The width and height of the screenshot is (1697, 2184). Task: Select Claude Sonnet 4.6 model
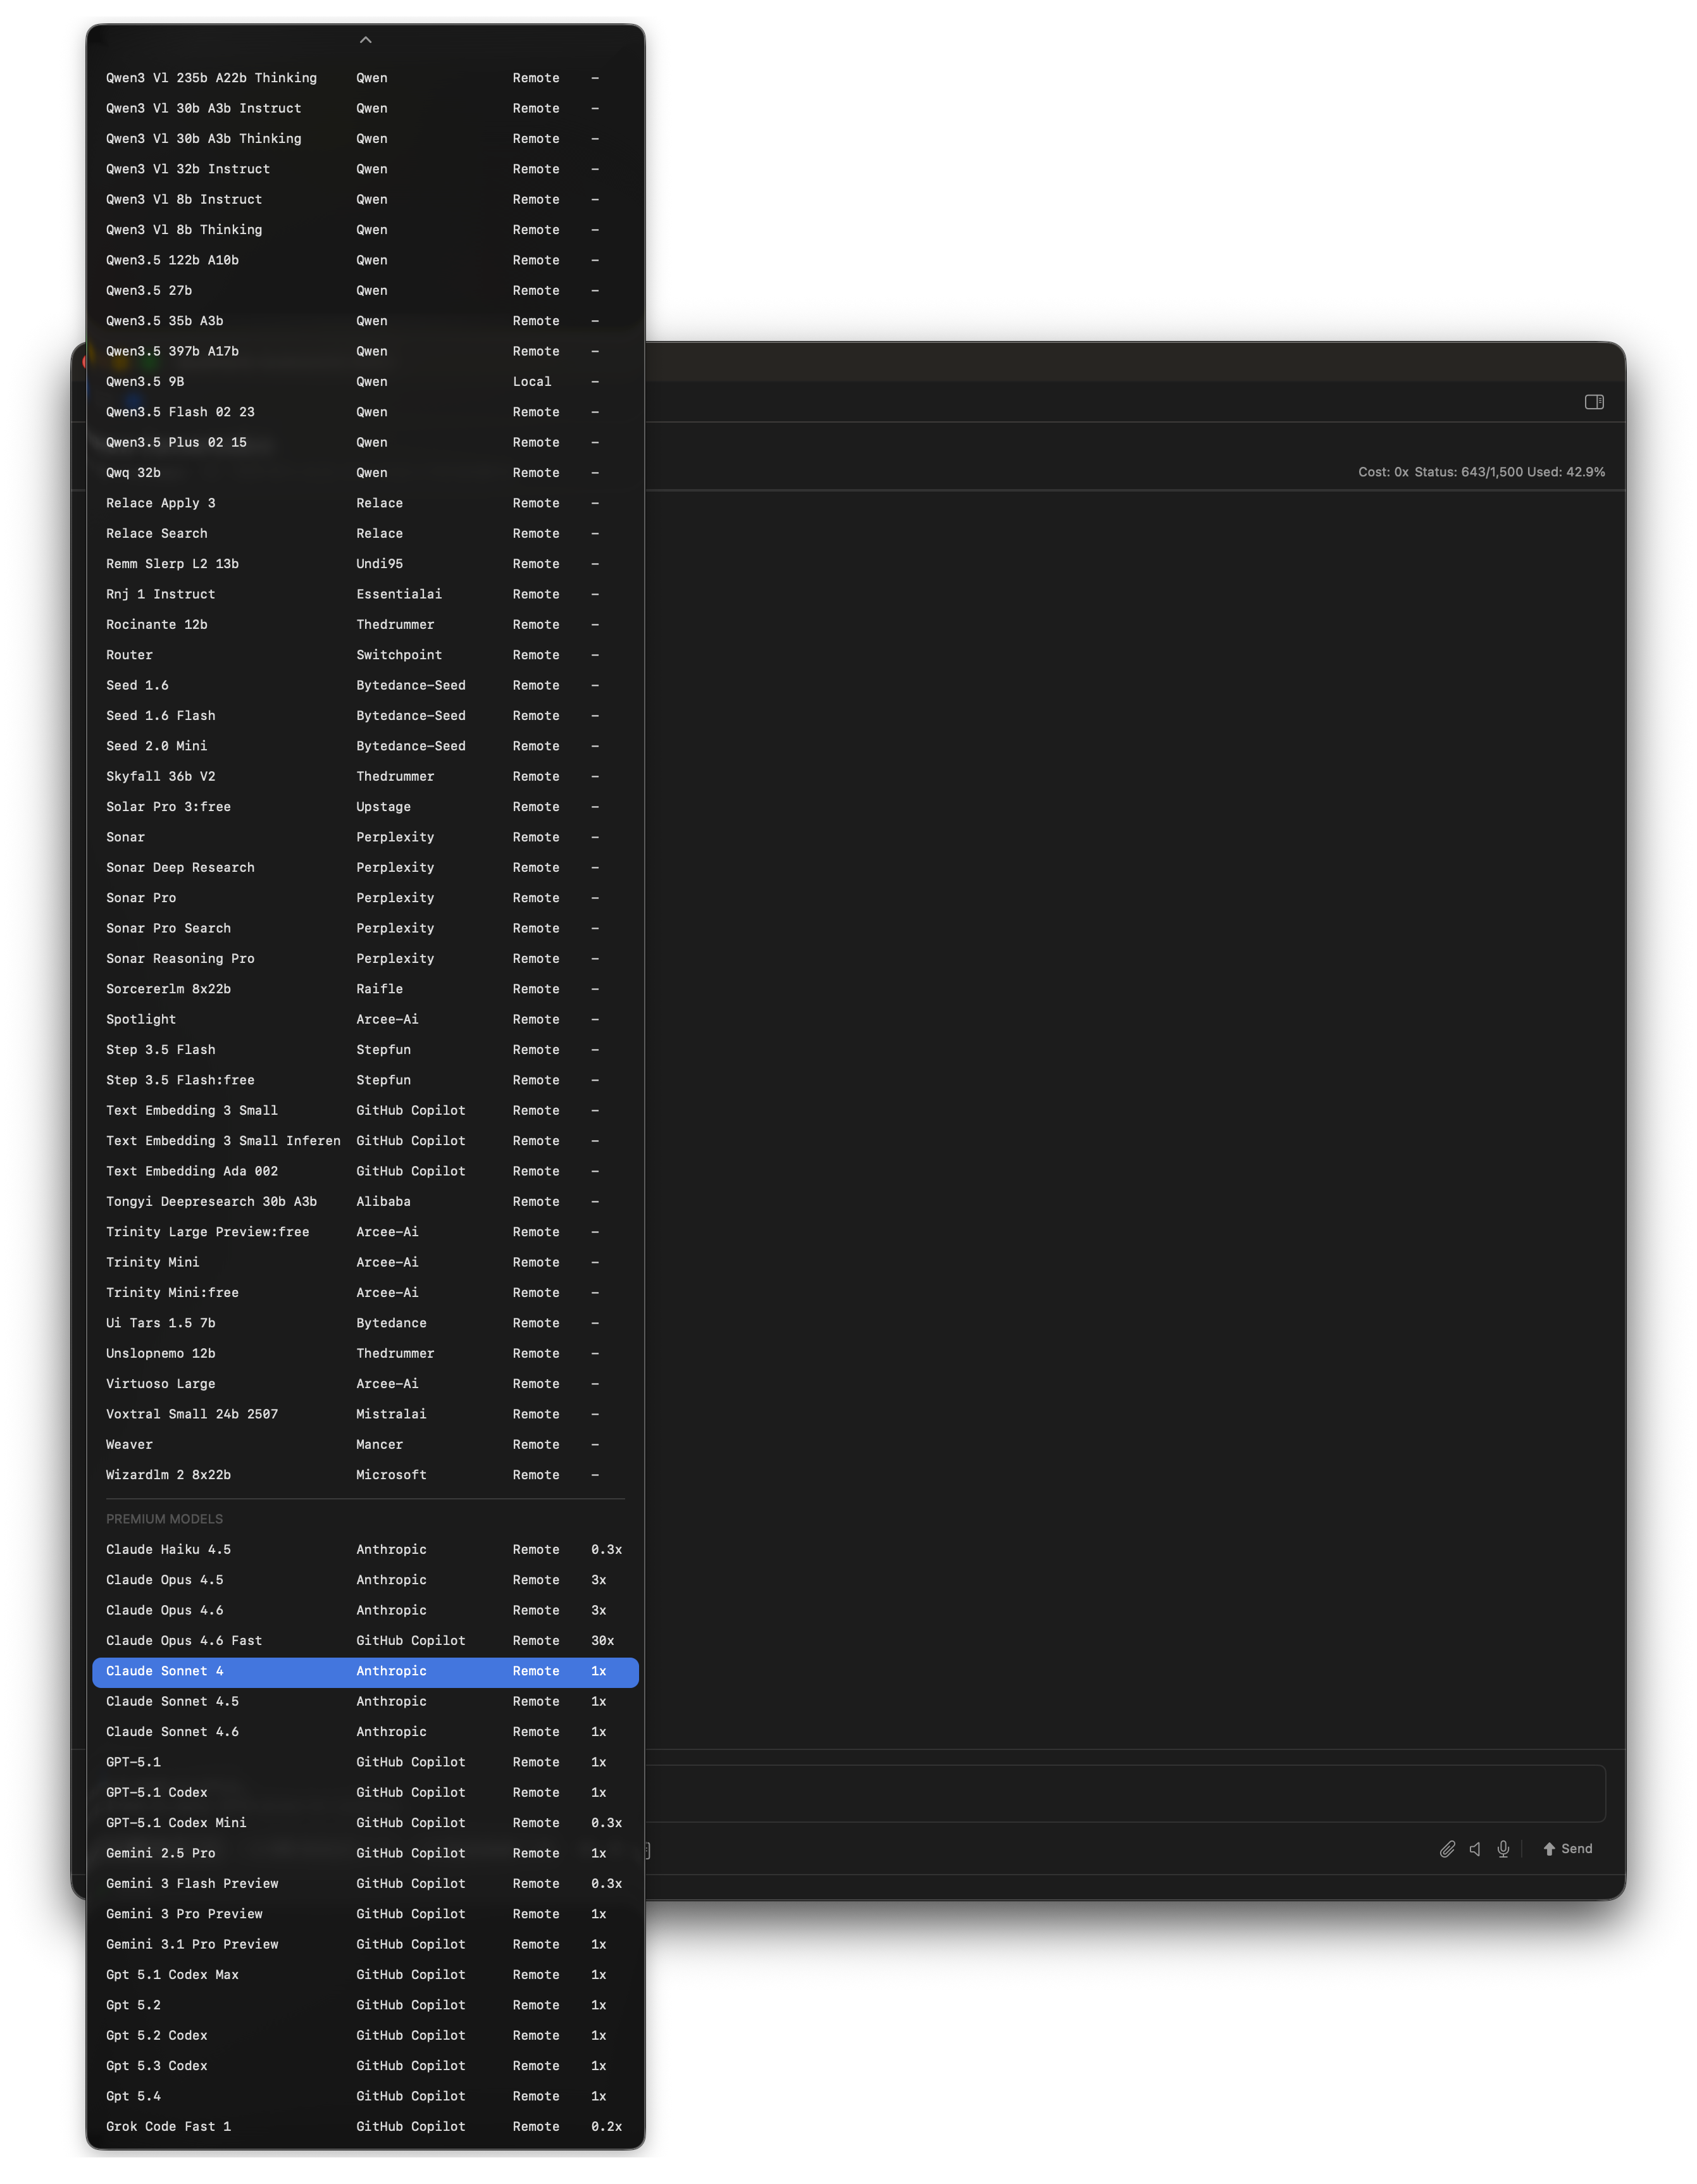click(365, 1732)
